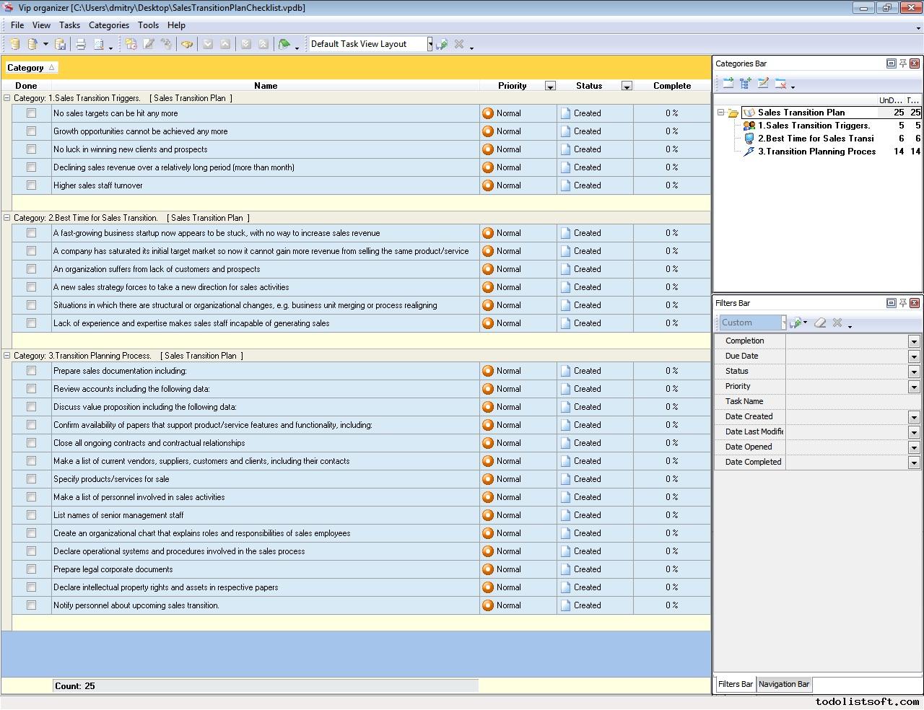Click the new database icon in toolbar
The height and width of the screenshot is (710, 924).
(x=14, y=45)
